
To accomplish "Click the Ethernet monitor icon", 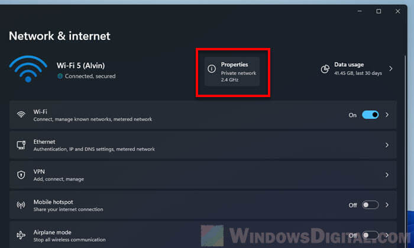I will [21, 145].
